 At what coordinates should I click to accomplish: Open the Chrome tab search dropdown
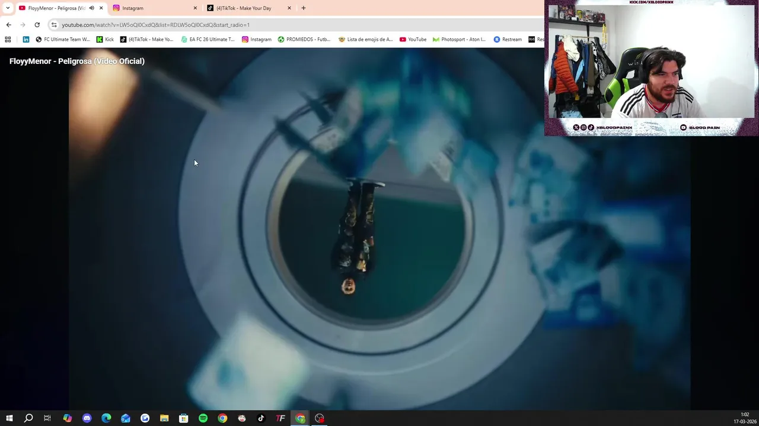(7, 8)
